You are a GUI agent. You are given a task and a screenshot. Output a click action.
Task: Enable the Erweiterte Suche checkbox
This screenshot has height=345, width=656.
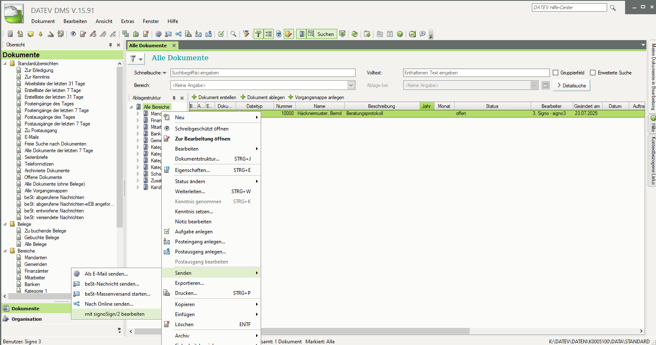[592, 73]
